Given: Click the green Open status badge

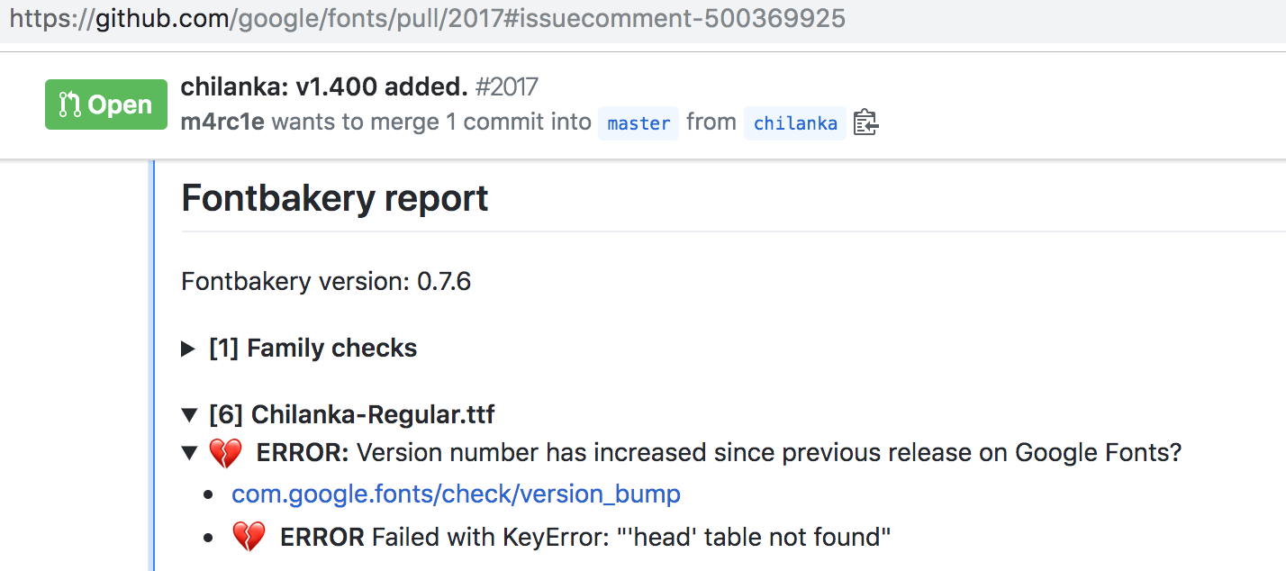Looking at the screenshot, I should pos(105,104).
